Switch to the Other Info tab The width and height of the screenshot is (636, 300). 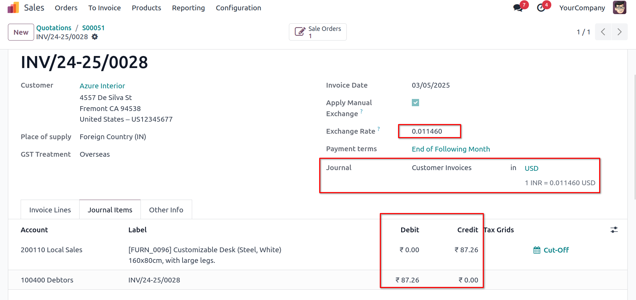(166, 210)
